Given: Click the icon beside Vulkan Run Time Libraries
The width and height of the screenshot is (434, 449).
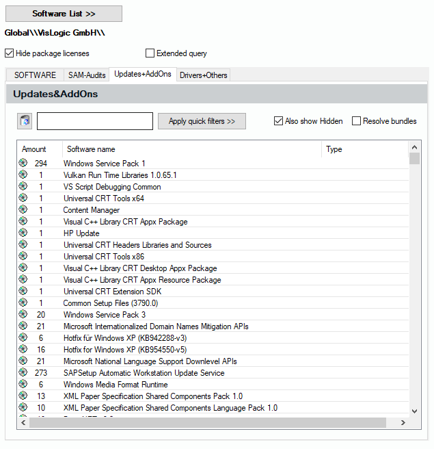Looking at the screenshot, I should point(23,175).
